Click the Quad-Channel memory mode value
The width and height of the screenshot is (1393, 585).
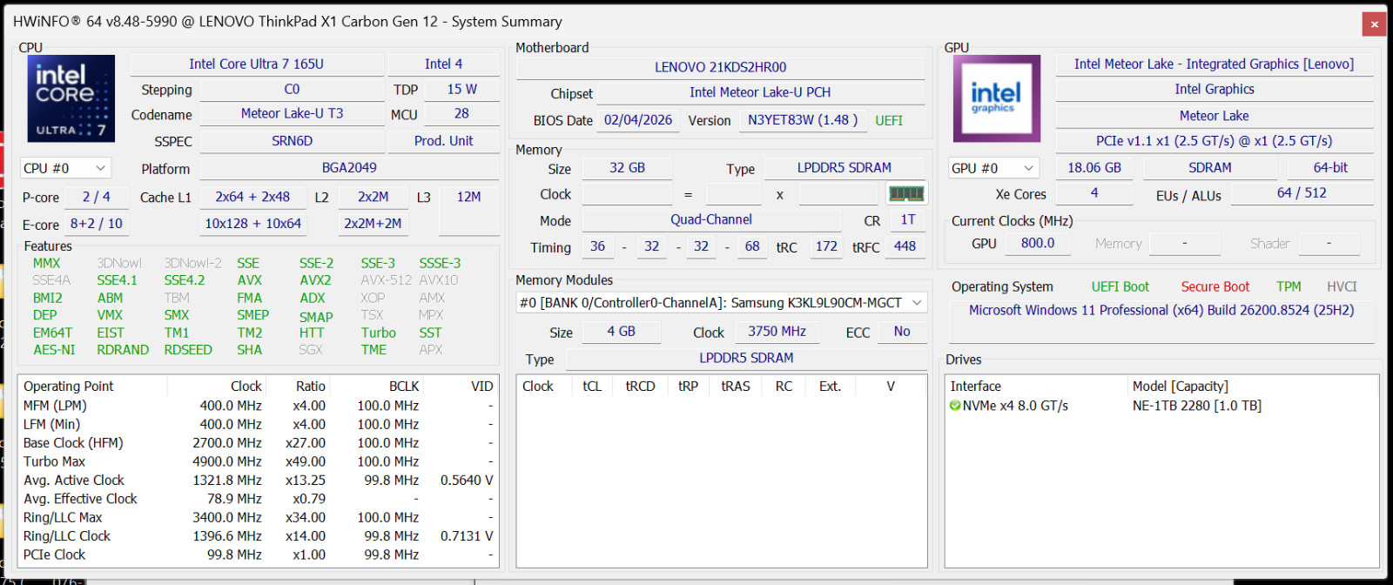pyautogui.click(x=711, y=220)
